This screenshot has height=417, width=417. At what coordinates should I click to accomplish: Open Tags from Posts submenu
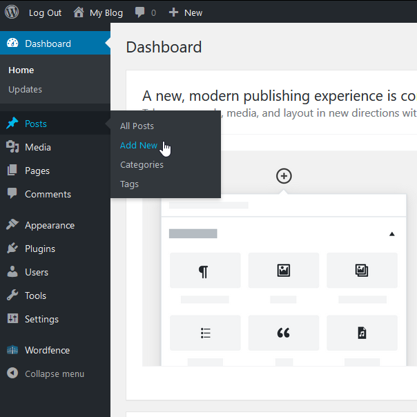(129, 184)
